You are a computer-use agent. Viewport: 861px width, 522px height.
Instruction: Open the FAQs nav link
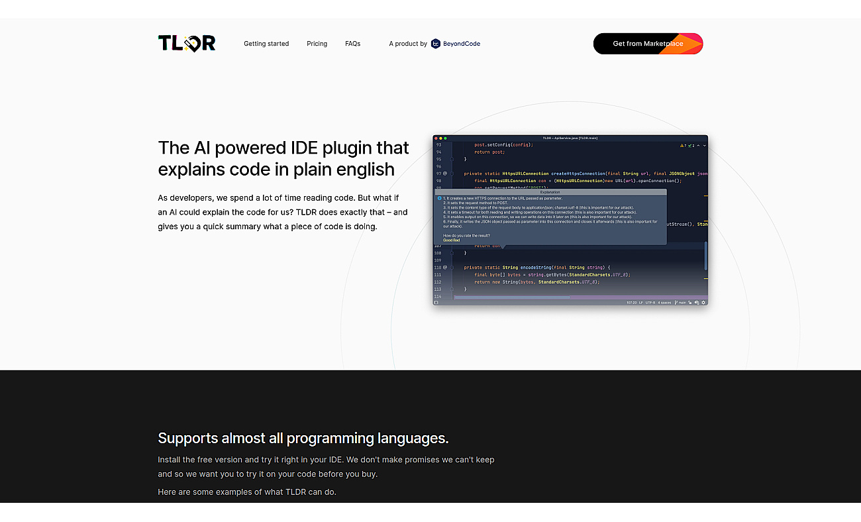(x=352, y=44)
